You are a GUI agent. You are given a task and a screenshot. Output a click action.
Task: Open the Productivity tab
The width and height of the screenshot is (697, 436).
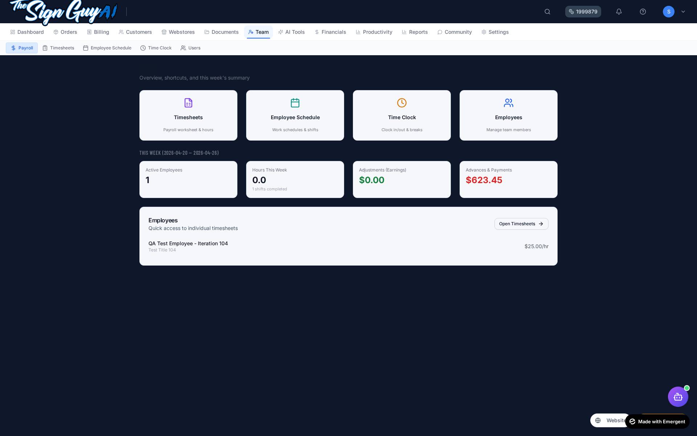pos(374,32)
